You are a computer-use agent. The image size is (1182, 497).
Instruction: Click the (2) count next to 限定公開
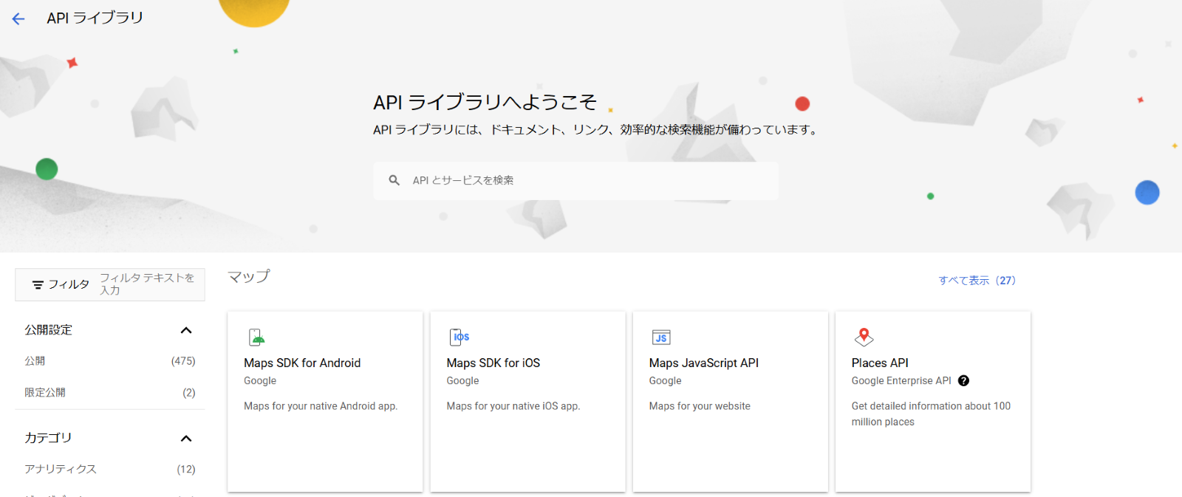(x=189, y=393)
